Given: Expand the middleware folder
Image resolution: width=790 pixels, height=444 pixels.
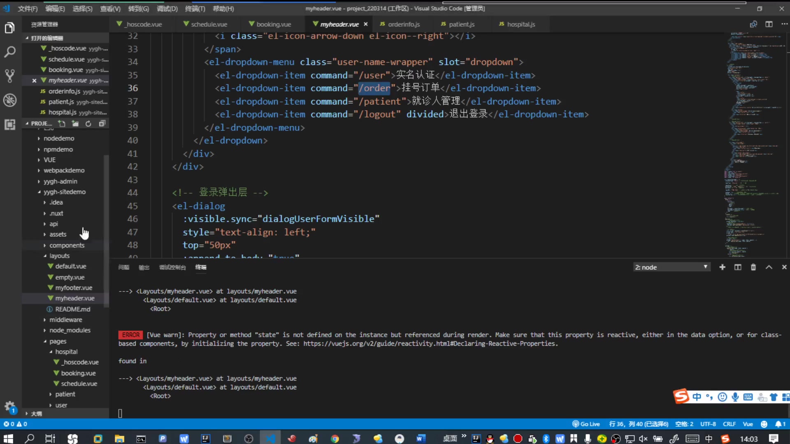Looking at the screenshot, I should [65, 320].
